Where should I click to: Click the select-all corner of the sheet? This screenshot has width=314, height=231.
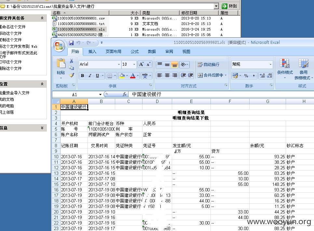pyautogui.click(x=56, y=101)
